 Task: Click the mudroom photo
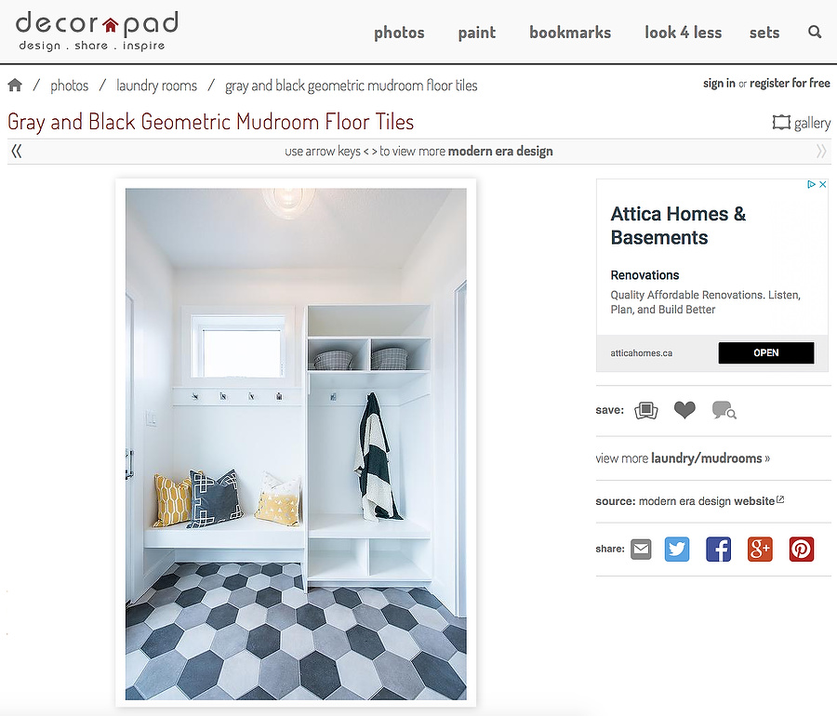click(296, 444)
